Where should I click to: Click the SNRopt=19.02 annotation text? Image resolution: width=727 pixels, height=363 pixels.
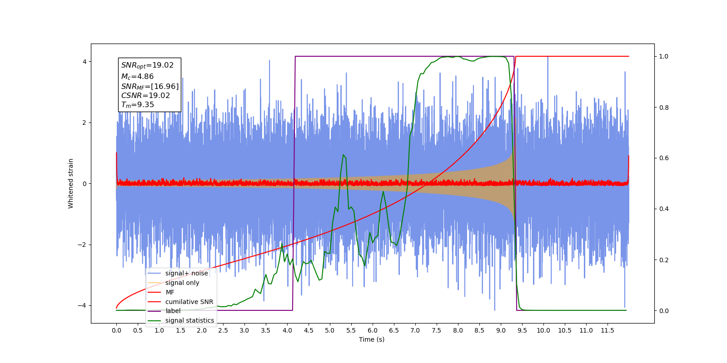click(x=147, y=65)
